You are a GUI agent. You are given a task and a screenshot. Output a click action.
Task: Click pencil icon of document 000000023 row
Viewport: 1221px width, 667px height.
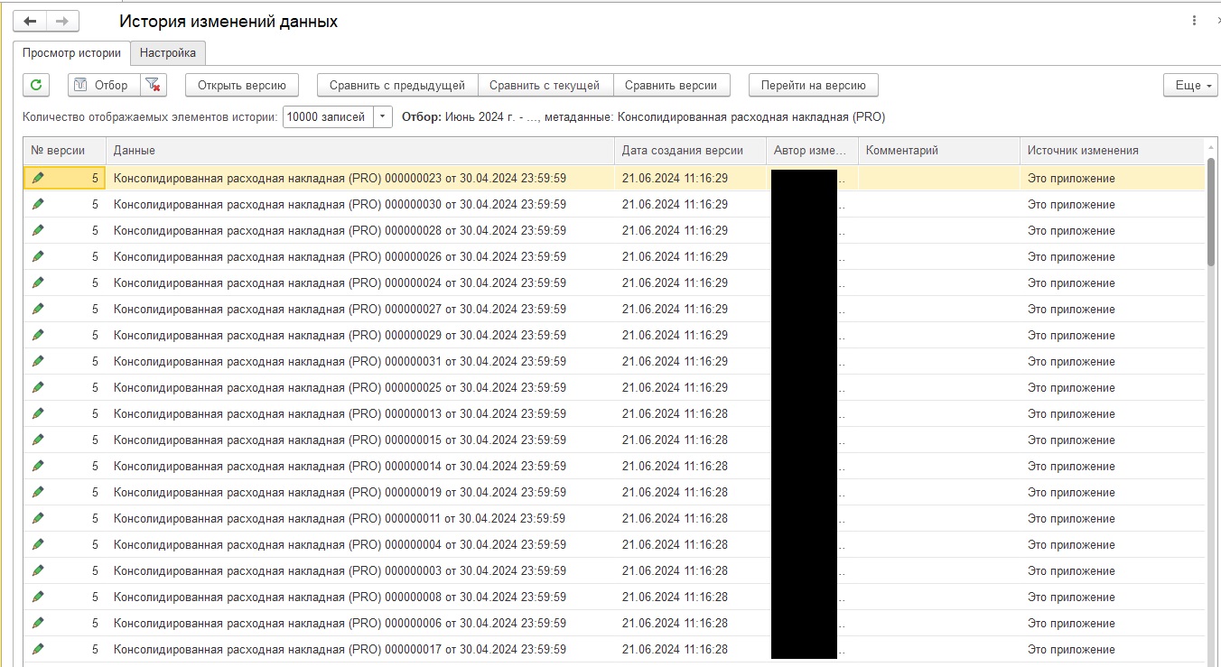(x=38, y=178)
